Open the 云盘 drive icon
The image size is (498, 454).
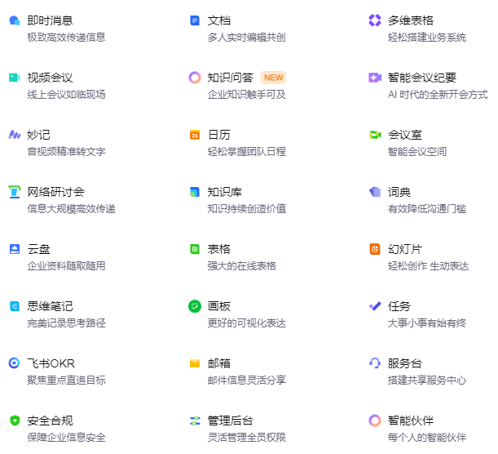[x=15, y=249]
